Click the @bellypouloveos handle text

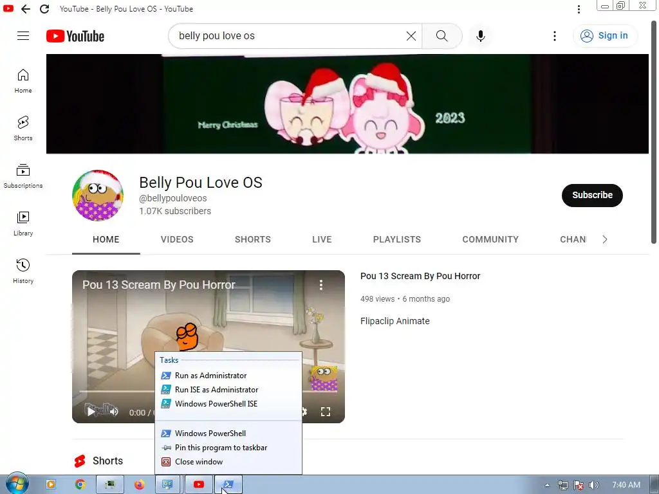[x=172, y=198]
